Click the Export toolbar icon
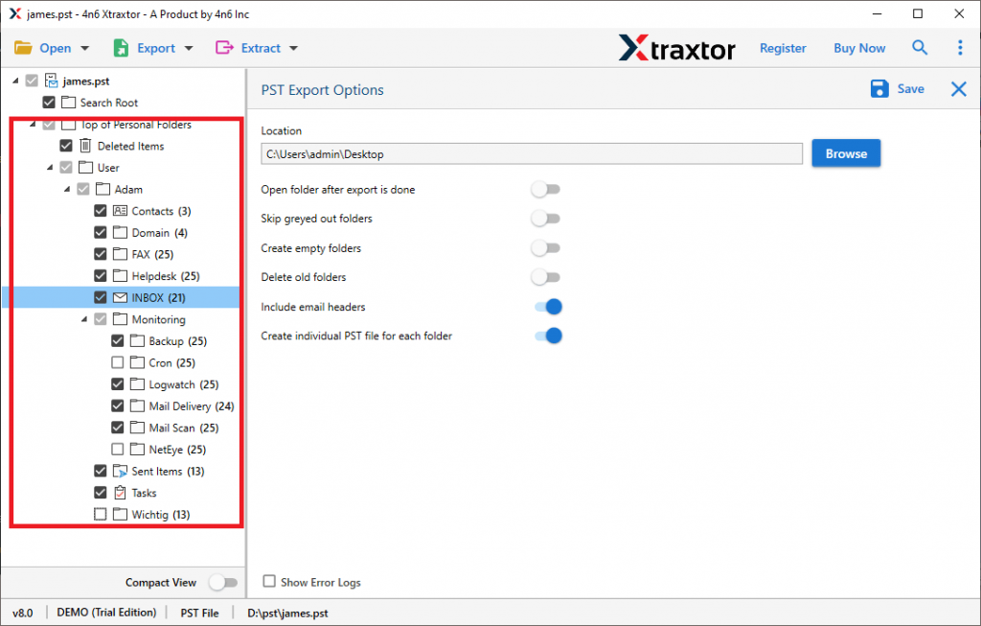Image resolution: width=981 pixels, height=626 pixels. click(x=122, y=47)
